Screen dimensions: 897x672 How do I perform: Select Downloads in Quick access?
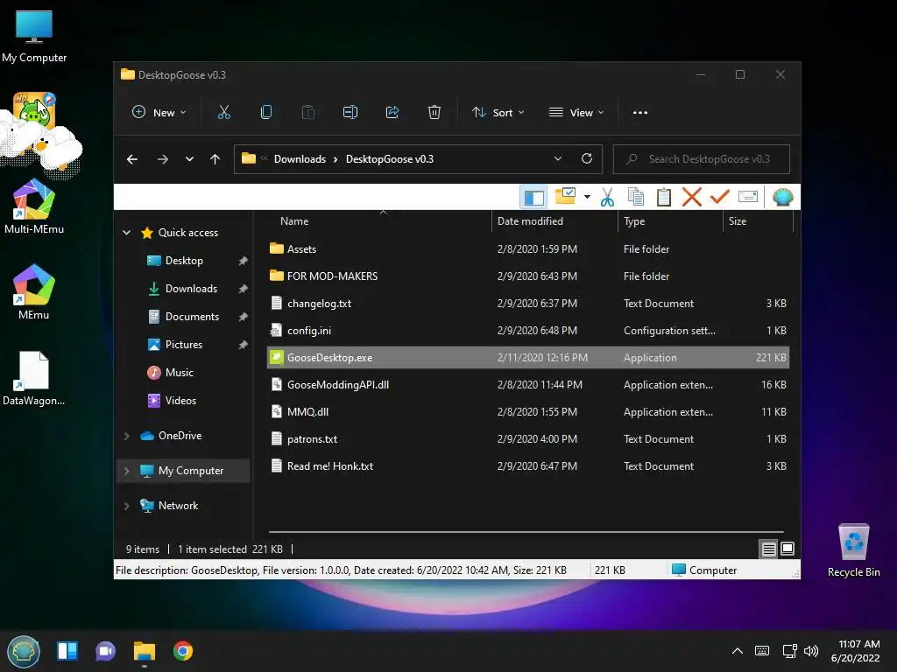(x=191, y=289)
